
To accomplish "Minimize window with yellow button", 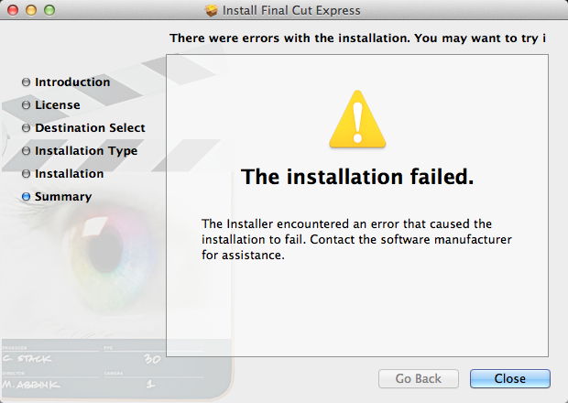I will pyautogui.click(x=31, y=10).
